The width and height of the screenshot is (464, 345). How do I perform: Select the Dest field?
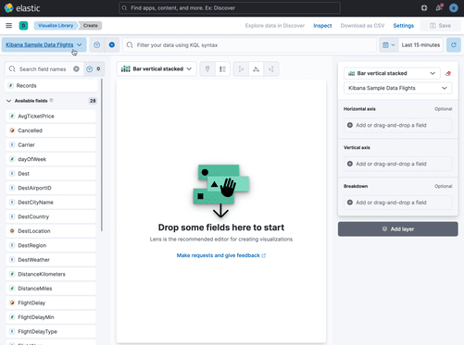(51, 174)
